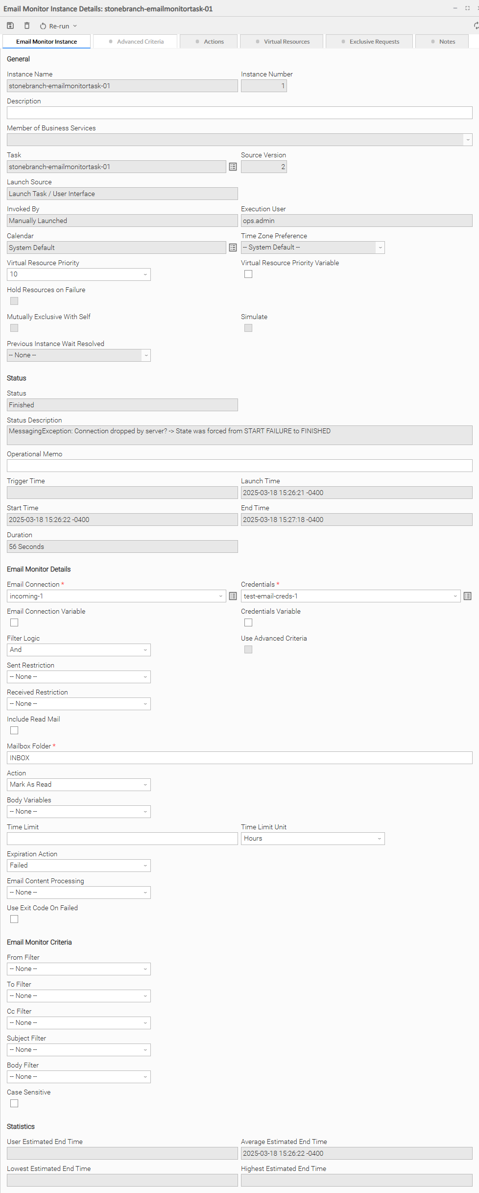This screenshot has height=1193, width=479.
Task: Expand the Re-run button menu arrow
Action: click(75, 26)
